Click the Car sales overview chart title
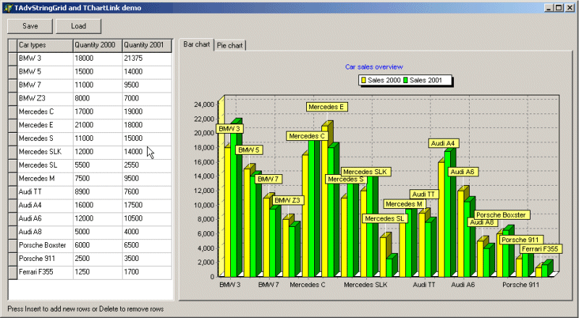 coord(373,66)
